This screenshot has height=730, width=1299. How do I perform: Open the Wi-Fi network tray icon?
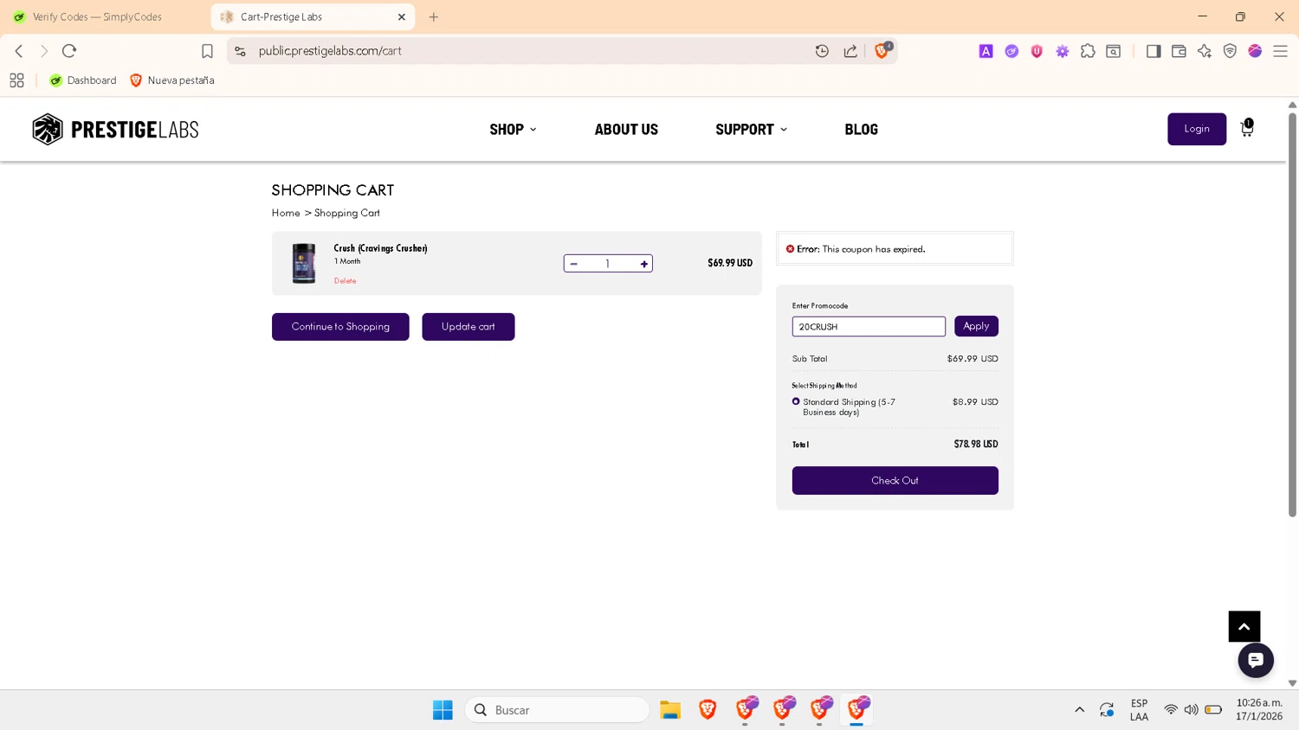[1170, 710]
